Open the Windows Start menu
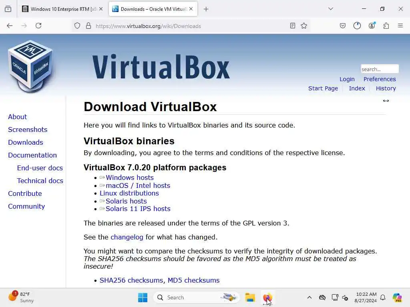 coord(143,297)
